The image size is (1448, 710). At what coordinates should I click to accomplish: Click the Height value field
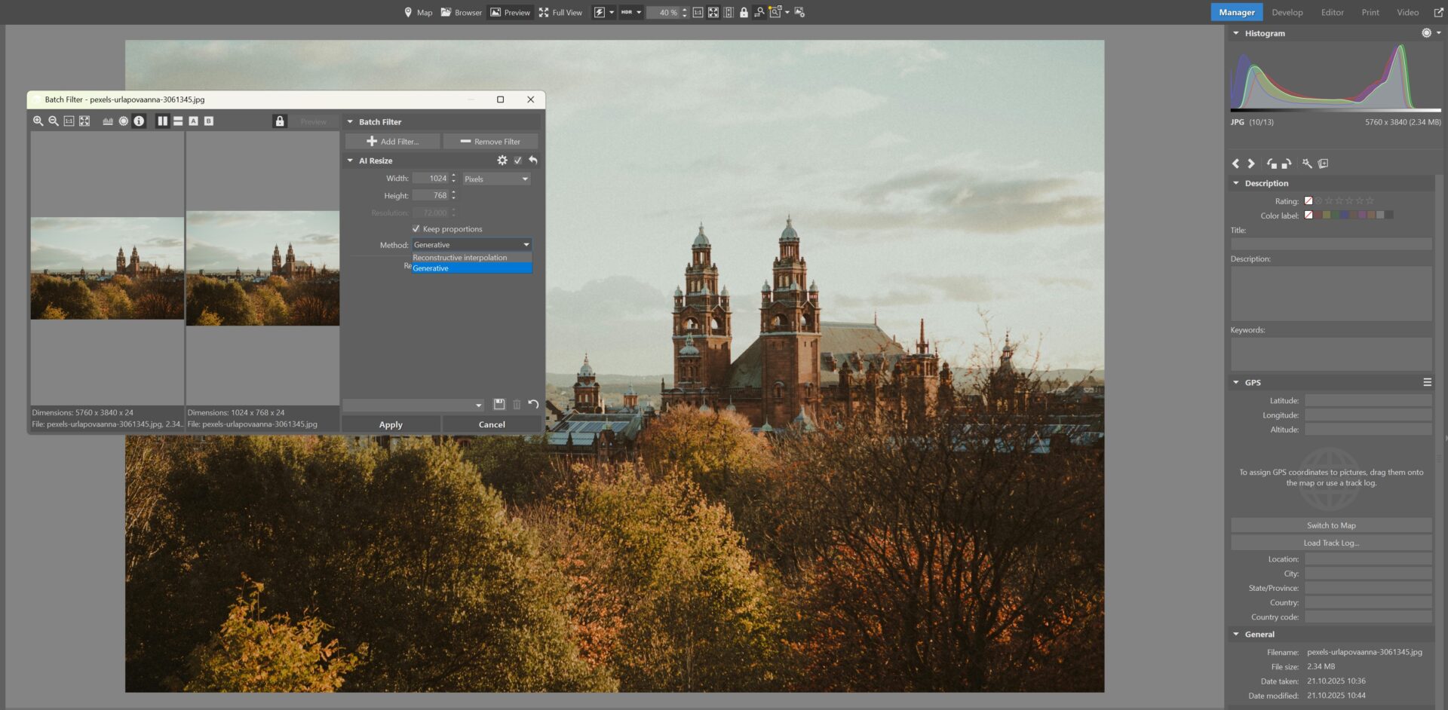pyautogui.click(x=431, y=195)
